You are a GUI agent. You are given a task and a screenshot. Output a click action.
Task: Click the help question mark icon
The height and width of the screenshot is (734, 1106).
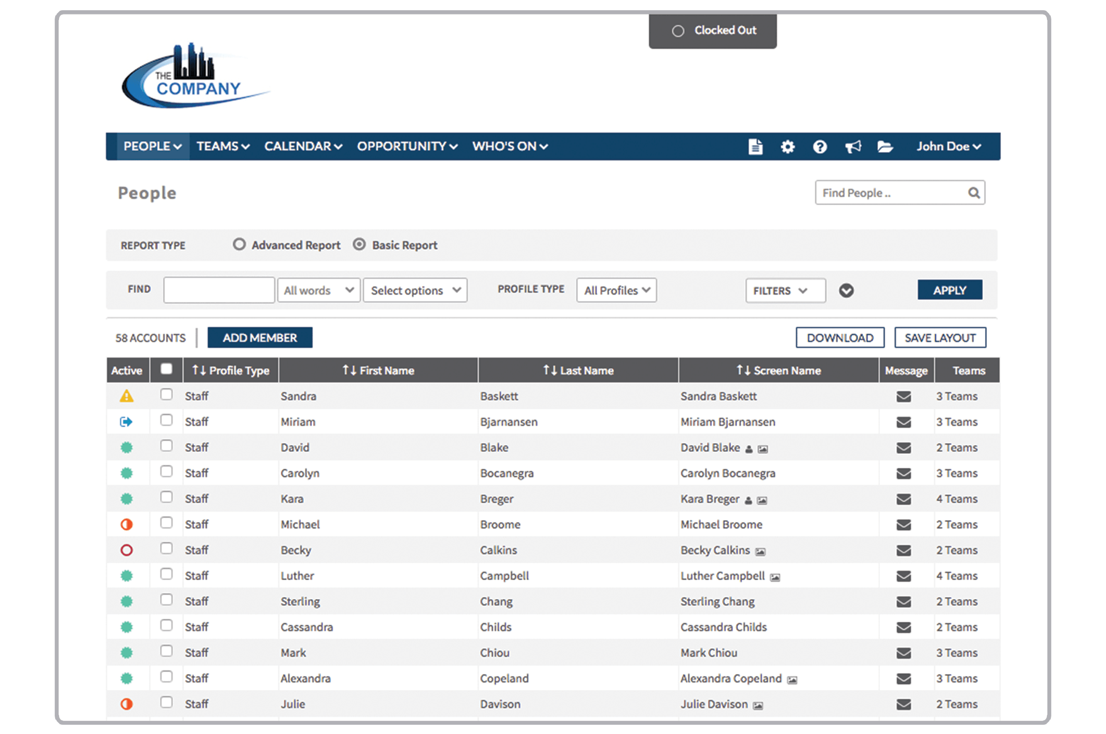coord(819,147)
